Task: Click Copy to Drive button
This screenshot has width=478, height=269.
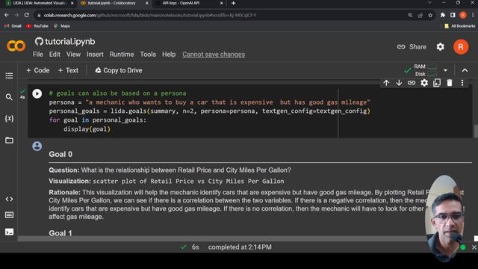Action: (119, 70)
